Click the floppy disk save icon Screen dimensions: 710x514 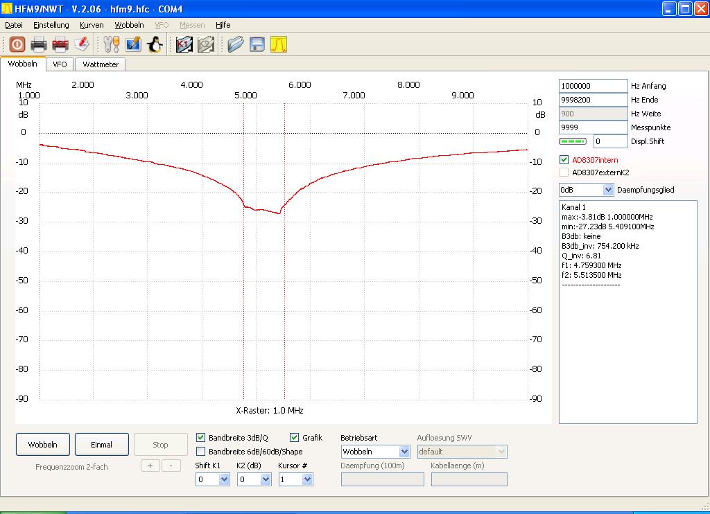click(x=257, y=45)
